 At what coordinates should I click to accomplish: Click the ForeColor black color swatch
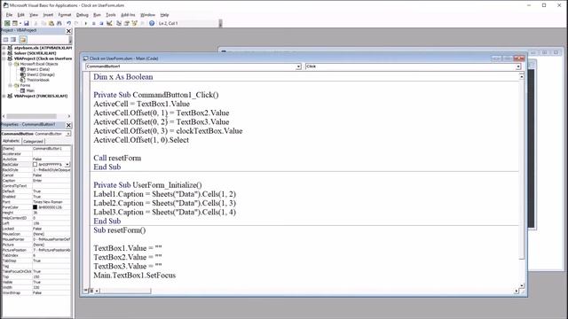[35, 207]
